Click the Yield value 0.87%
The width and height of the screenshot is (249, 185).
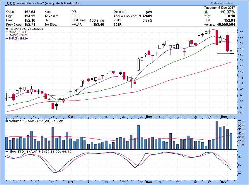[147, 20]
